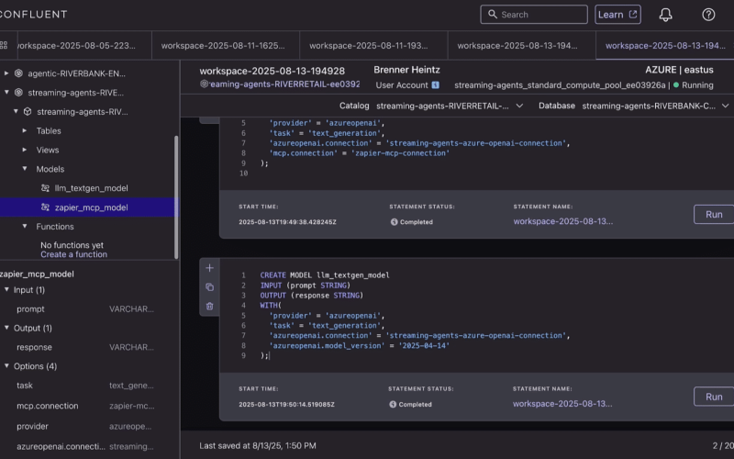Click Completed status icon for second statement

click(393, 404)
